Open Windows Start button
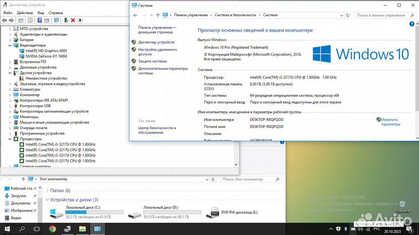This screenshot has height=235, width=419. coord(7,229)
